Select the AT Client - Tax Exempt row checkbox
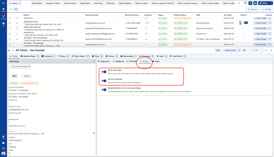The height and width of the screenshot is (157, 274). point(10,44)
